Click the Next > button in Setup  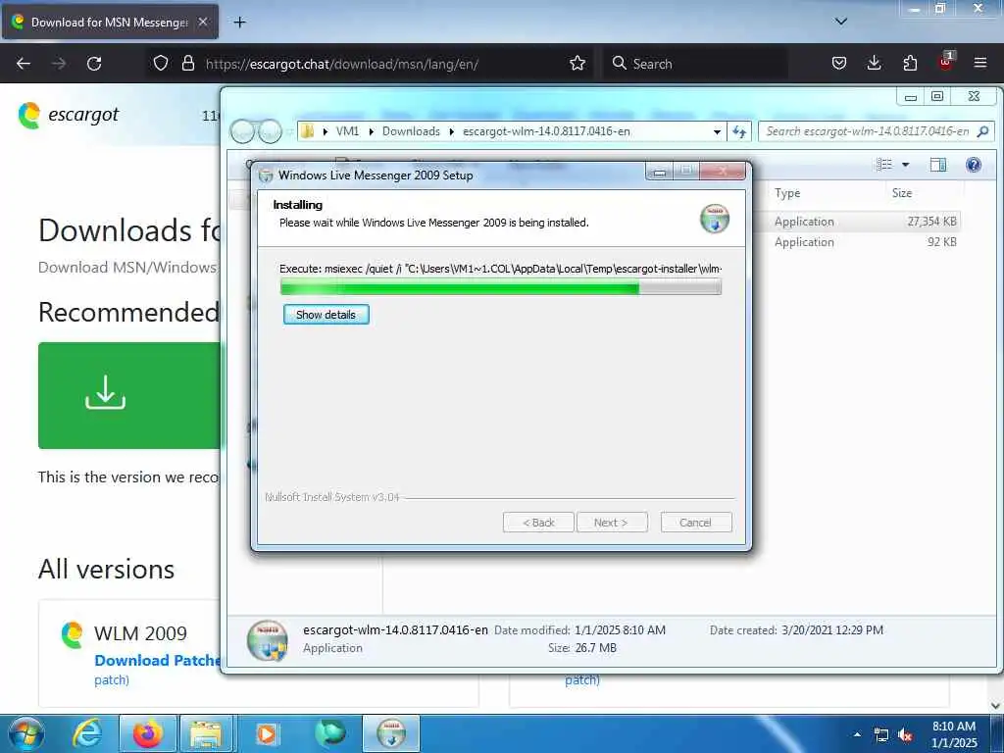pos(611,523)
